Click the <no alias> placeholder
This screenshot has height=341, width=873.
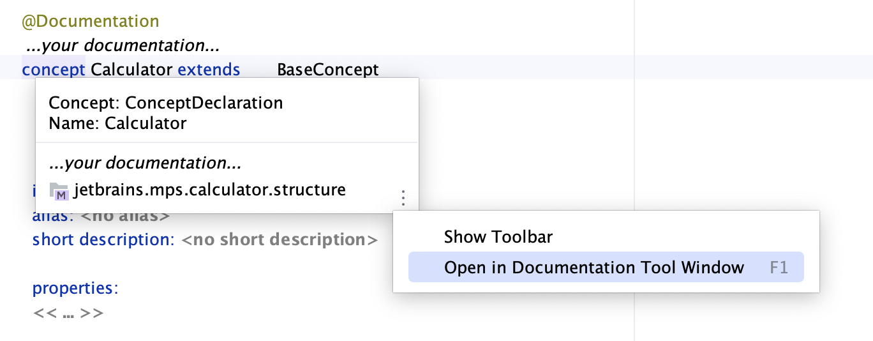pyautogui.click(x=126, y=216)
